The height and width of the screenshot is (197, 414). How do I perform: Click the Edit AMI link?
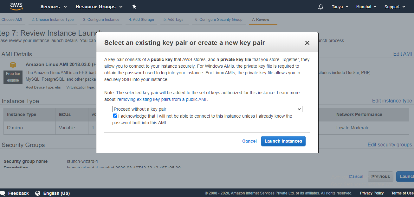[x=403, y=54]
